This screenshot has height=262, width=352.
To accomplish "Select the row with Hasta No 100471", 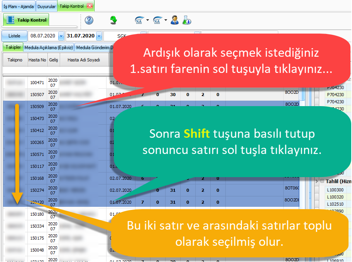I will [151, 83].
